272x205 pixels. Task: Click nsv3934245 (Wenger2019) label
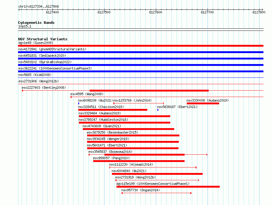(x=108, y=139)
